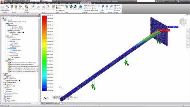
Task: Create a New analysis
Action: pyautogui.click(x=12, y=7)
